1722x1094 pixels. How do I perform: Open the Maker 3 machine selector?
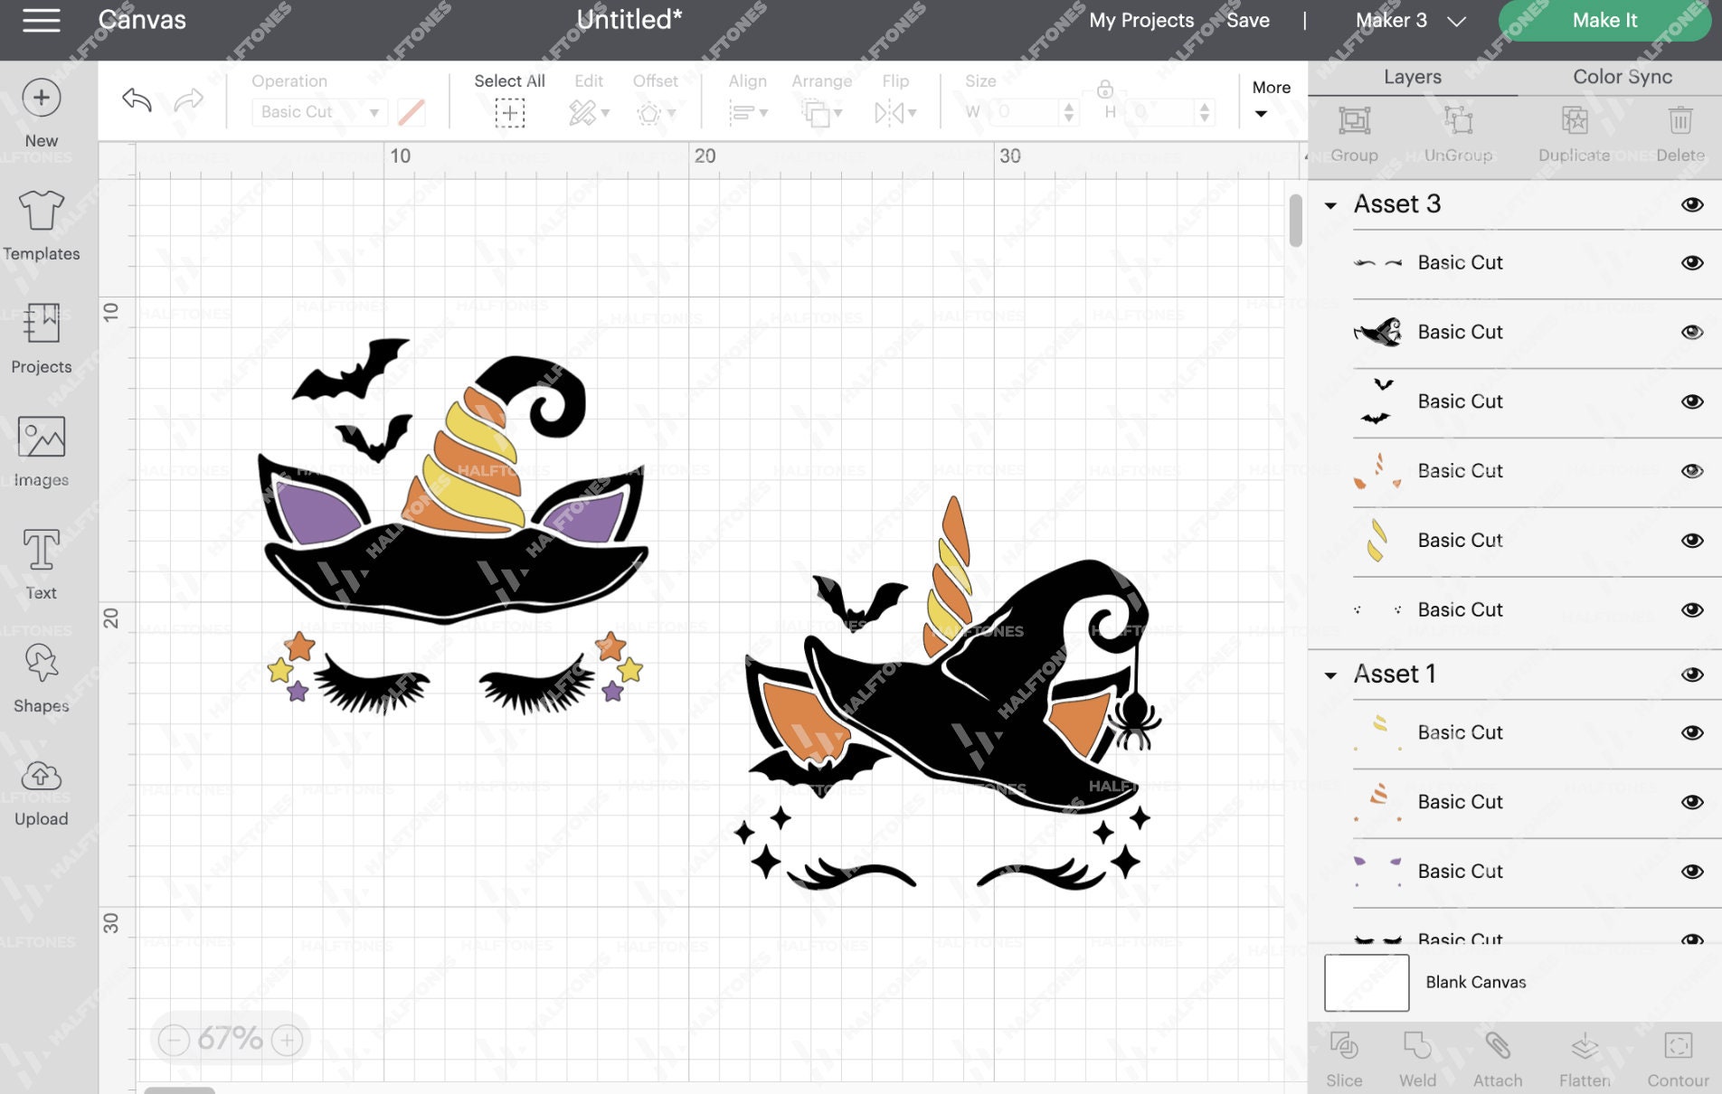click(1406, 20)
